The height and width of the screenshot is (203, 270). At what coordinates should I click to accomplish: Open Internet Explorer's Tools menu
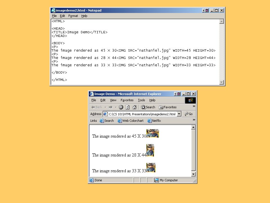click(x=141, y=100)
